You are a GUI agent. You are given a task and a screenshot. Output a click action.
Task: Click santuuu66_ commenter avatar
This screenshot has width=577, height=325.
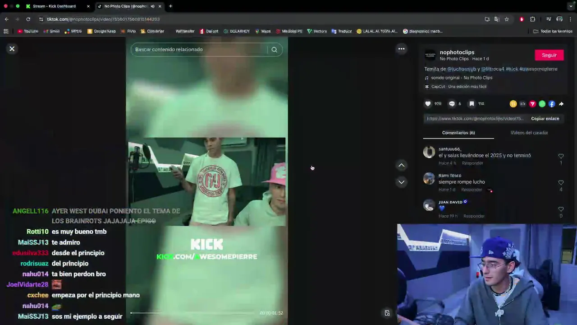429,152
